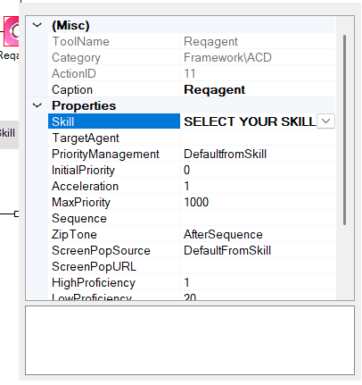The height and width of the screenshot is (385, 362).
Task: Click the empty description pane below
Action: (190, 340)
